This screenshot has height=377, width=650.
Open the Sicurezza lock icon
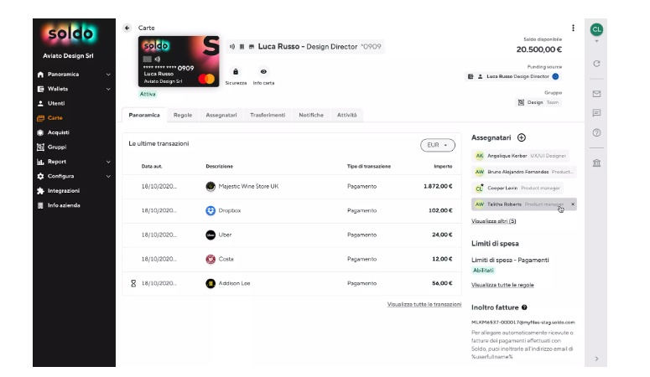tap(236, 72)
